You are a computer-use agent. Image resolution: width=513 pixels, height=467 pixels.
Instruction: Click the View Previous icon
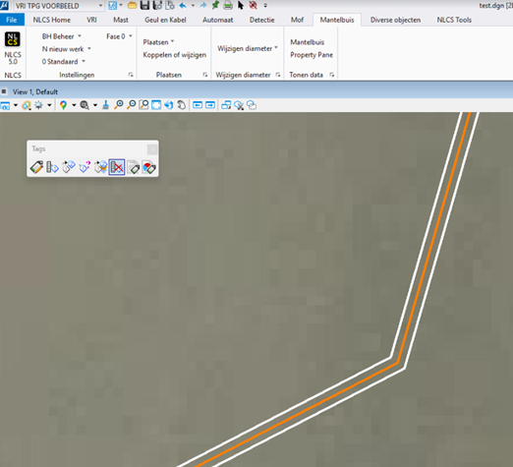198,105
